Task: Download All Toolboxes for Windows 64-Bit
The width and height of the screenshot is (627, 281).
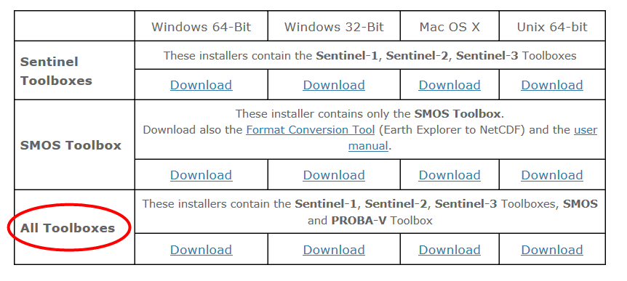Action: (201, 250)
